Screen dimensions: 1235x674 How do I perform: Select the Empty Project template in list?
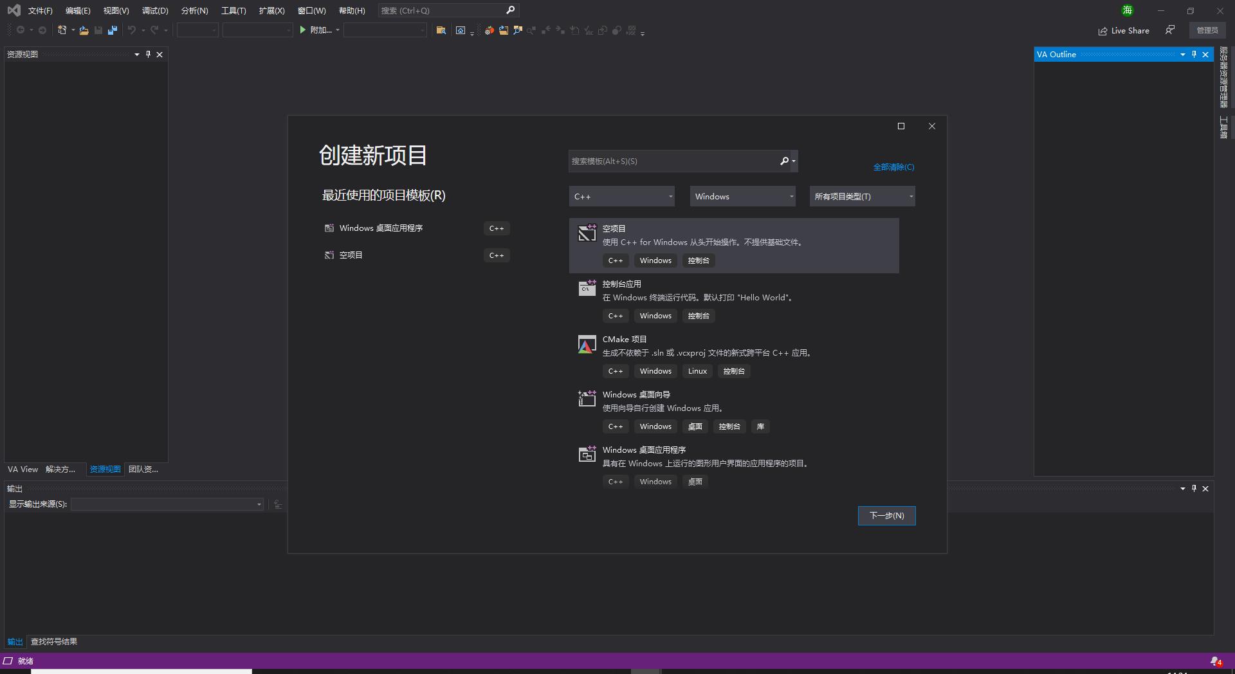(734, 246)
